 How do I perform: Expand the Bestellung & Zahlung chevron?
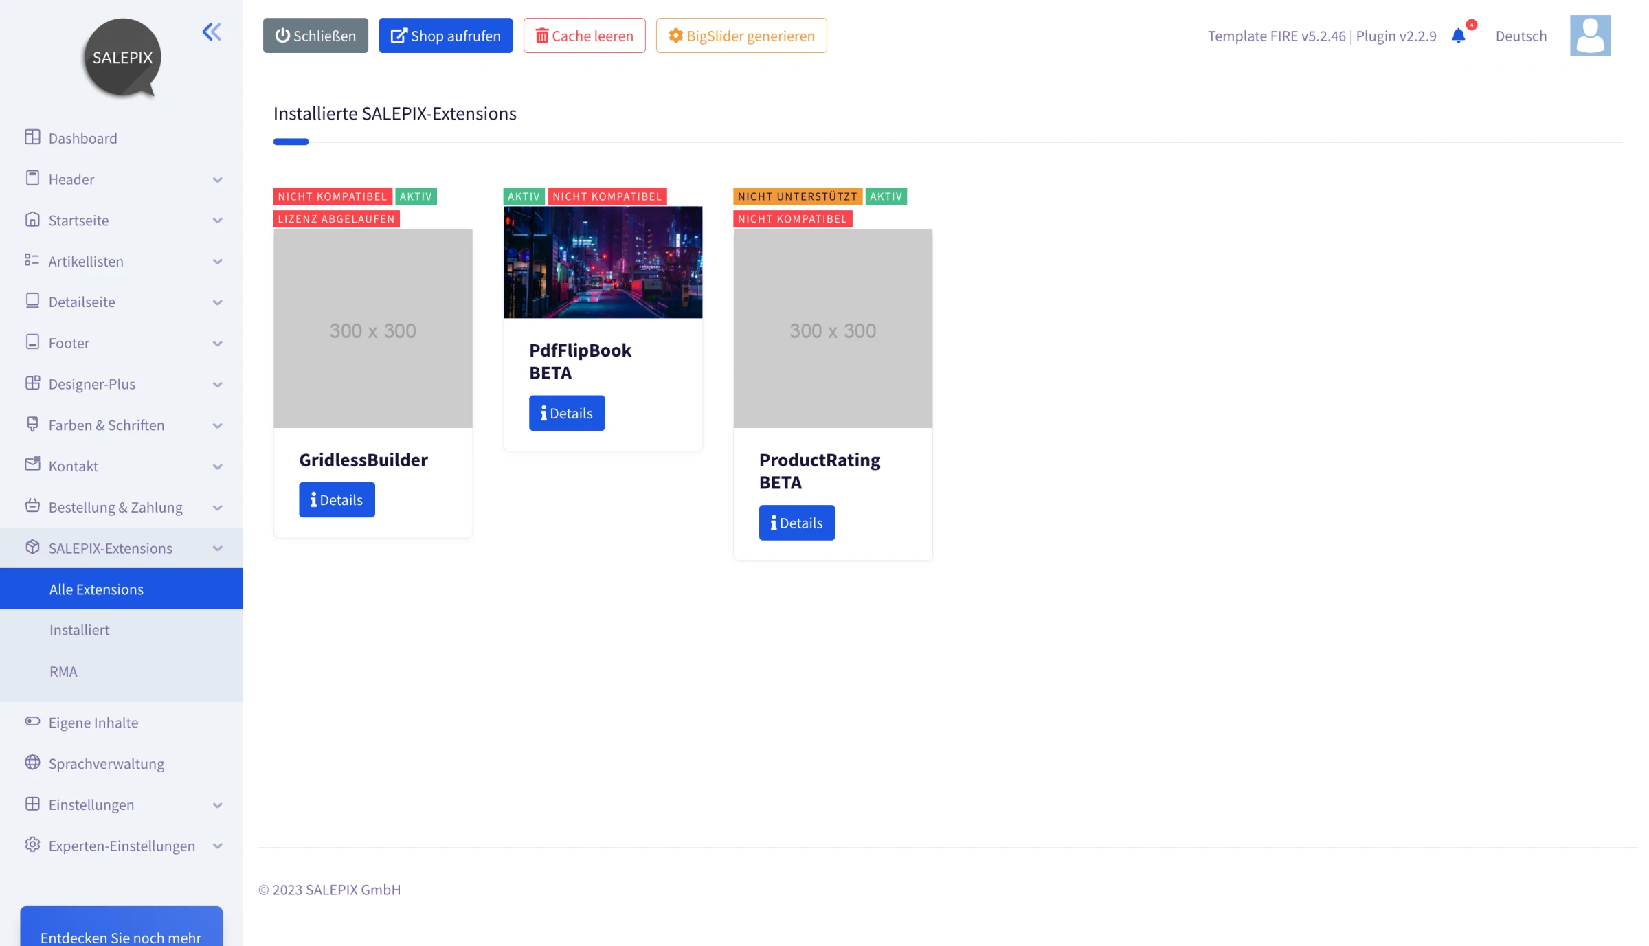[x=218, y=508]
